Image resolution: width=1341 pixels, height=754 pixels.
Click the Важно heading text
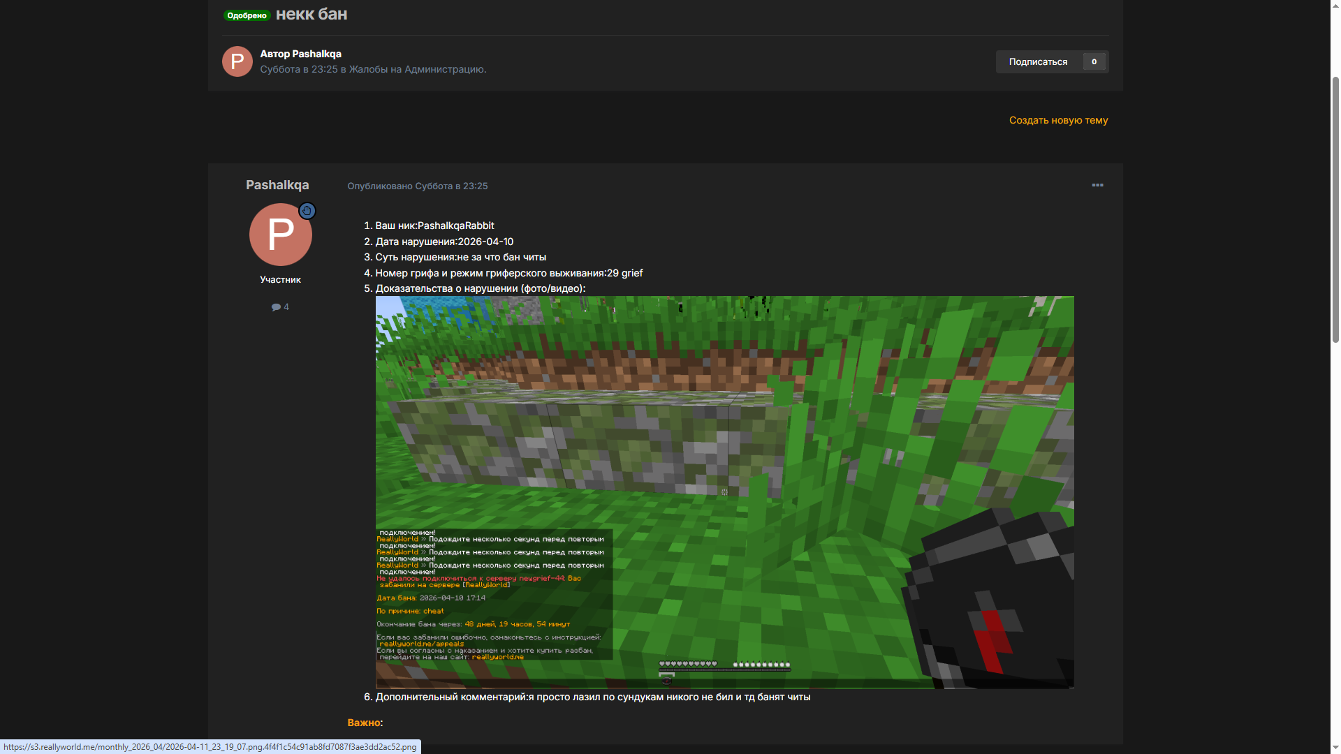[363, 723]
